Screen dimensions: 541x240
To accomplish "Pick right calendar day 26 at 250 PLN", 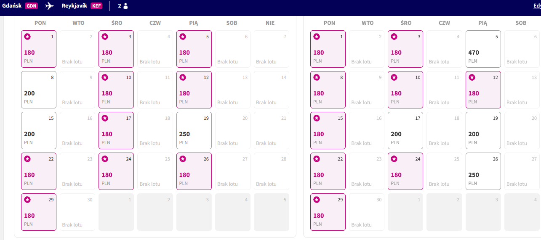I will [483, 171].
